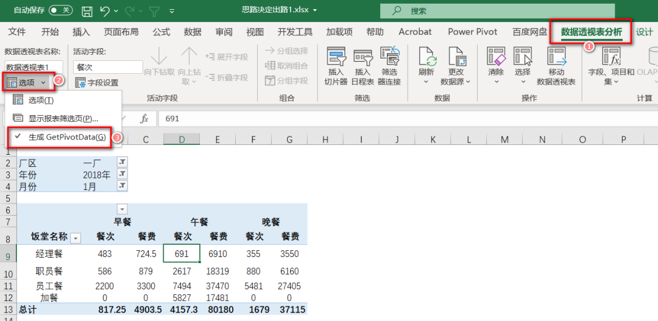Open the column labels dropdown in row 6

122,209
